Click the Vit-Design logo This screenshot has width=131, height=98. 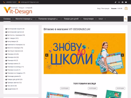coord(18,10)
